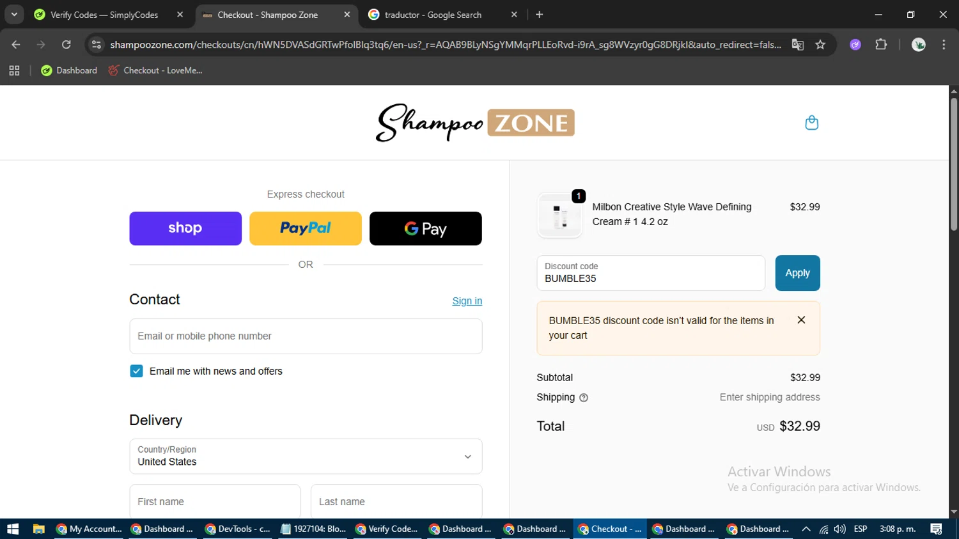Open Checkout LoveMe bookmark
959x539 pixels.
pyautogui.click(x=155, y=70)
